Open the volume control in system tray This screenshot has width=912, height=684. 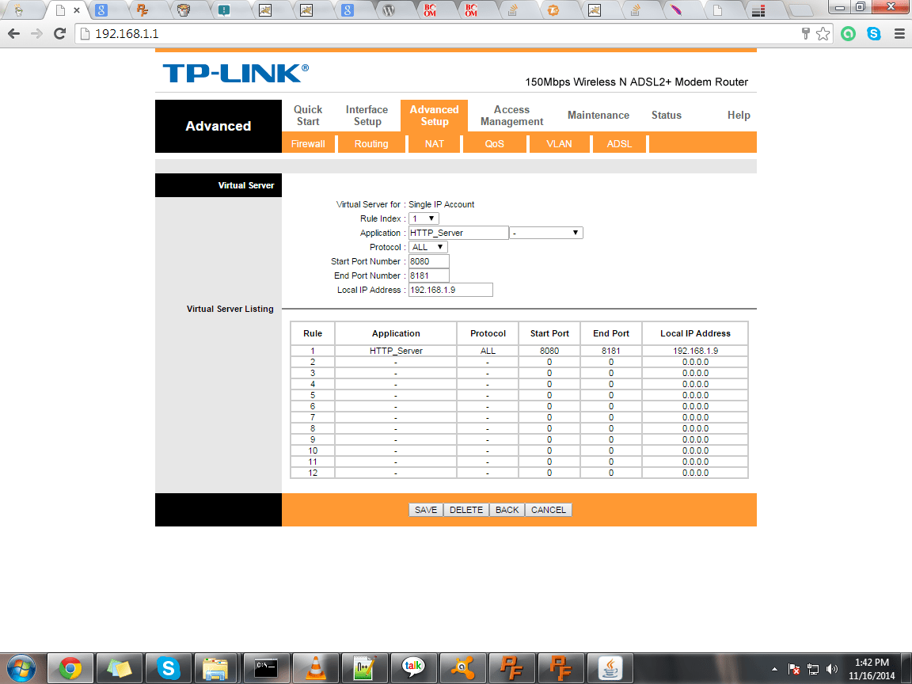pos(832,667)
